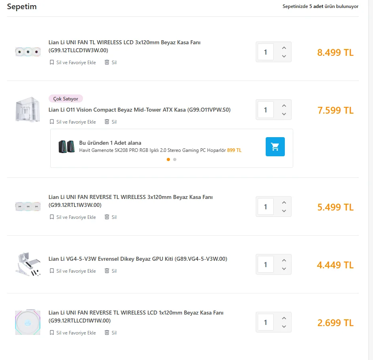This screenshot has width=373, height=360.
Task: Open Lian Li O11 Vision Compact product link
Action: coord(139,110)
